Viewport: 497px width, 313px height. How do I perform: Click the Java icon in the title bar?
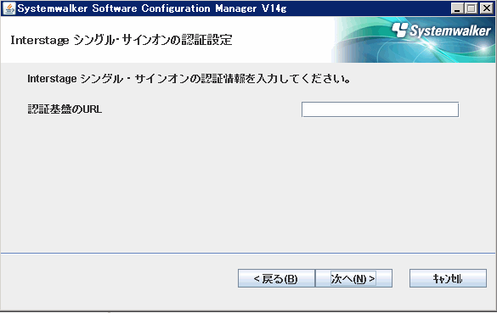coord(9,8)
